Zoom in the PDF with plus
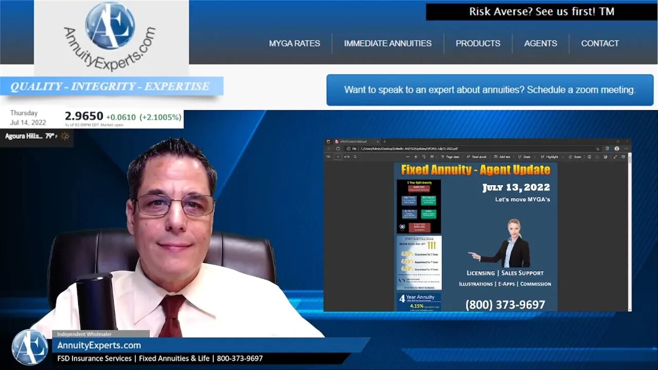 (416, 157)
